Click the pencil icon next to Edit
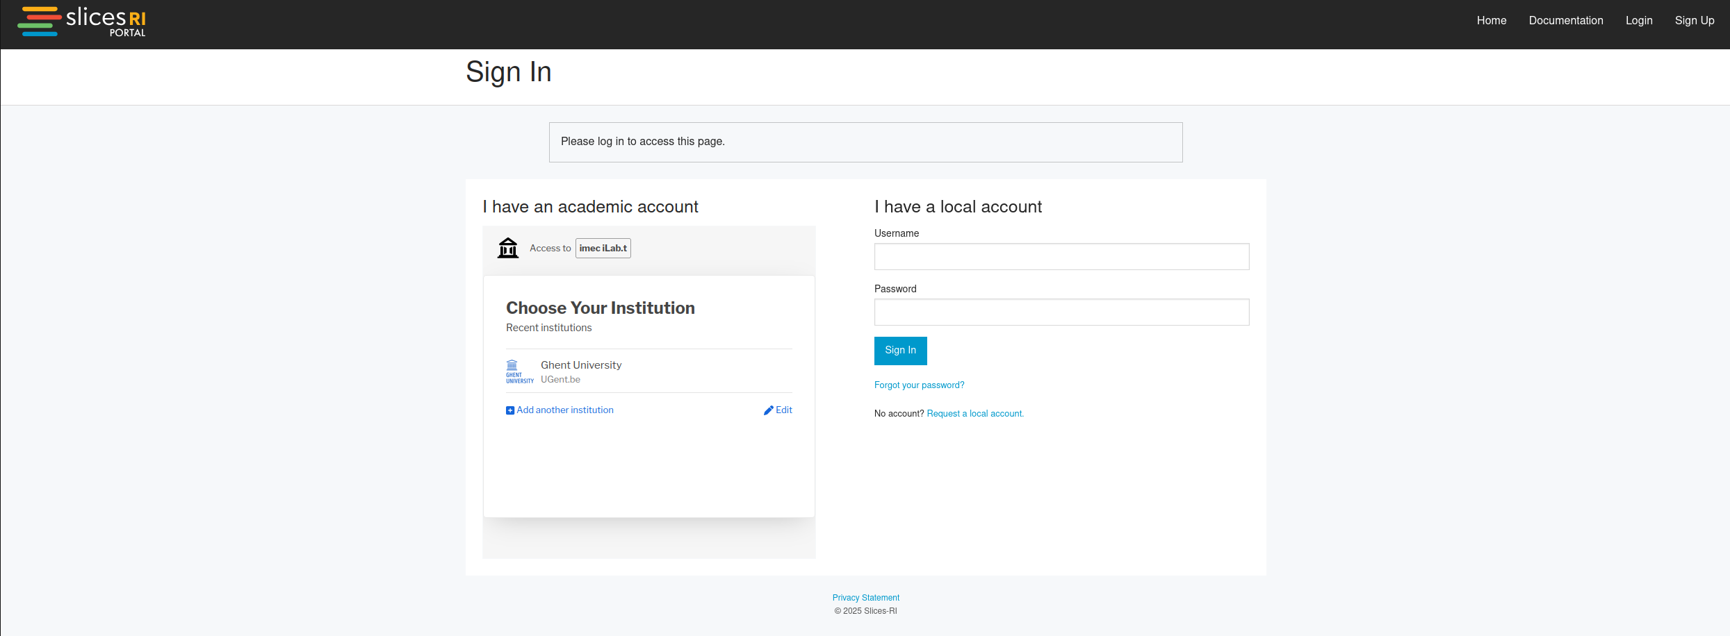Viewport: 1730px width, 636px height. [768, 410]
